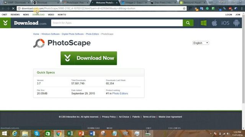Open Mobile User Agreement footer link

170,117
